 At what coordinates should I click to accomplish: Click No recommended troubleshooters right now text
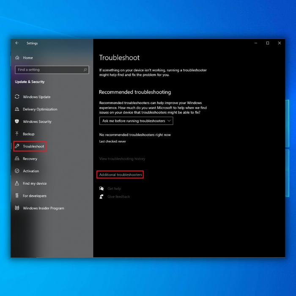click(x=135, y=135)
